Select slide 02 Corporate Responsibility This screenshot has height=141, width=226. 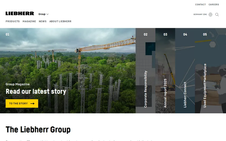tap(145, 71)
